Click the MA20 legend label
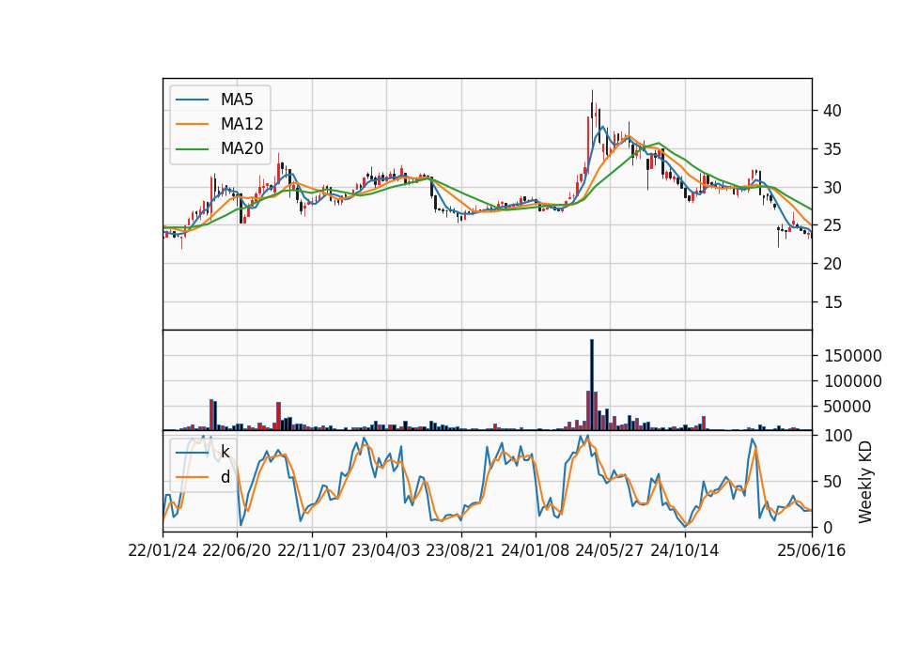This screenshot has height=648, width=902. click(x=241, y=149)
